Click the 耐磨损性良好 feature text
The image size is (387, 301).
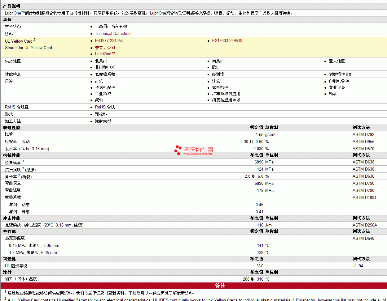(x=341, y=74)
